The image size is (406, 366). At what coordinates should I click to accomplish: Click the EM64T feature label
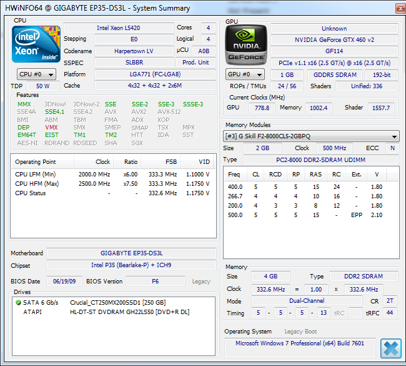point(27,135)
